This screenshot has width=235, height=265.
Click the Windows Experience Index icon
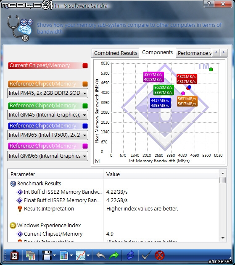[x=13, y=226]
